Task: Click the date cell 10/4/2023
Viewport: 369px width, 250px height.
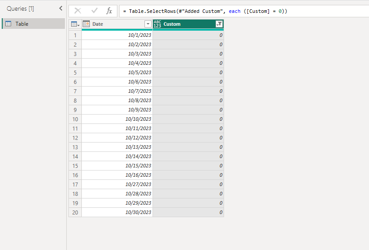Action: click(117, 63)
